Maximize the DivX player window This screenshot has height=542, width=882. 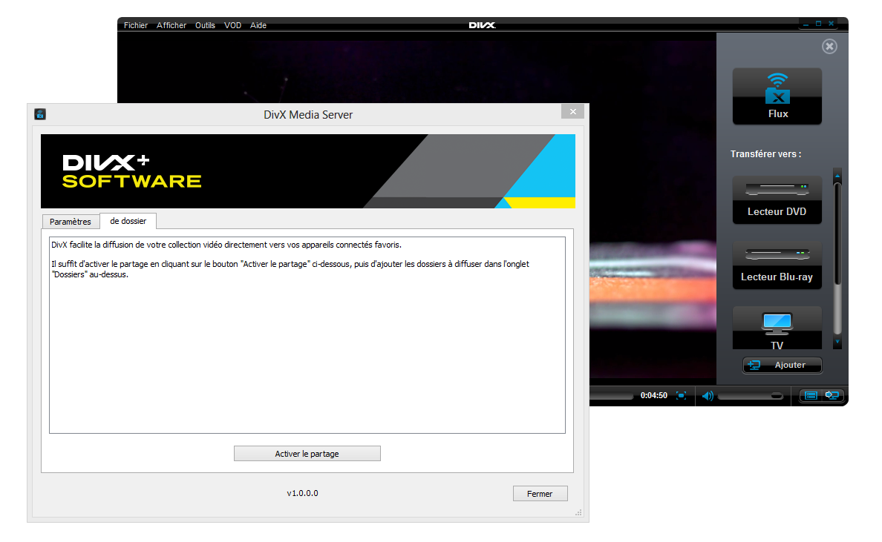click(818, 24)
